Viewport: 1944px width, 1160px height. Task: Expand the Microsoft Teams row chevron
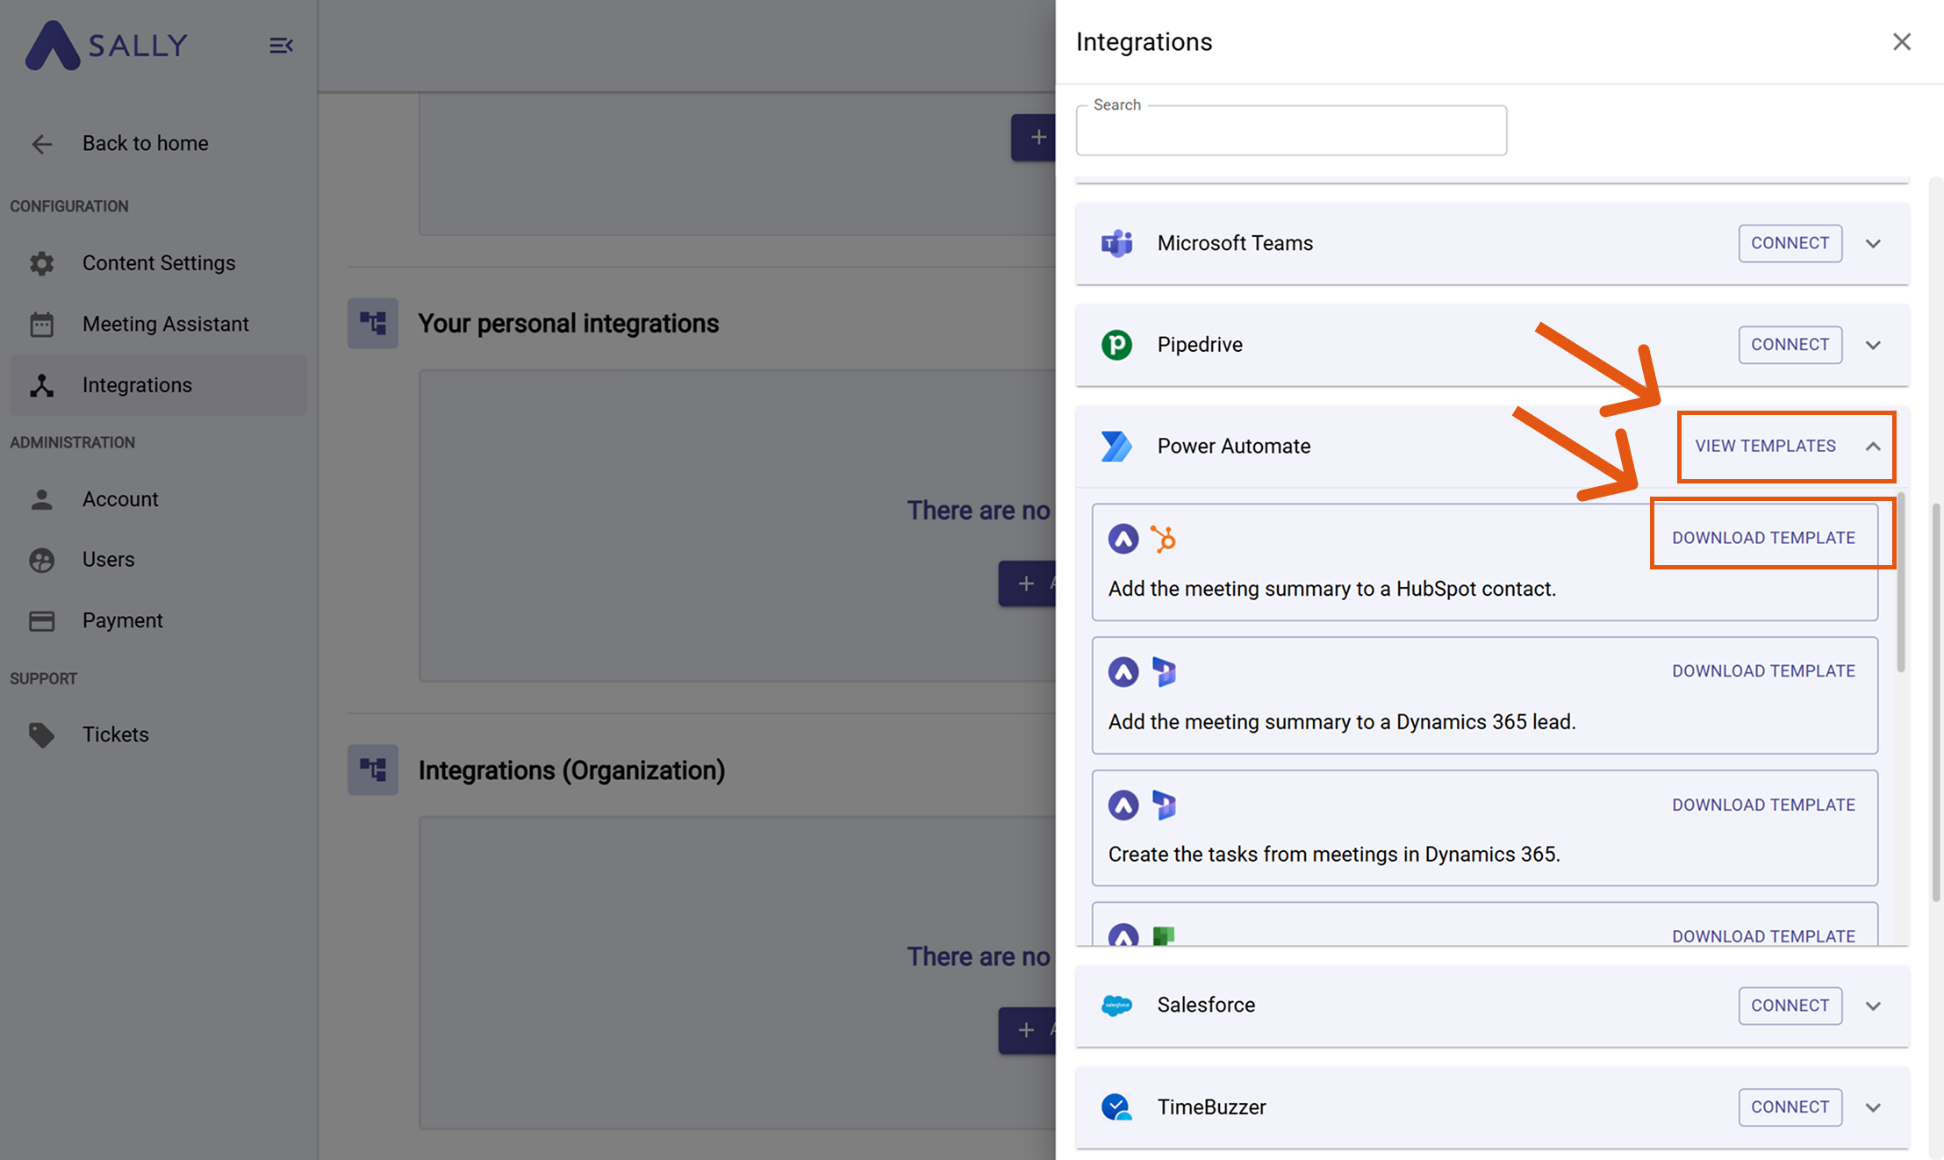click(x=1874, y=244)
